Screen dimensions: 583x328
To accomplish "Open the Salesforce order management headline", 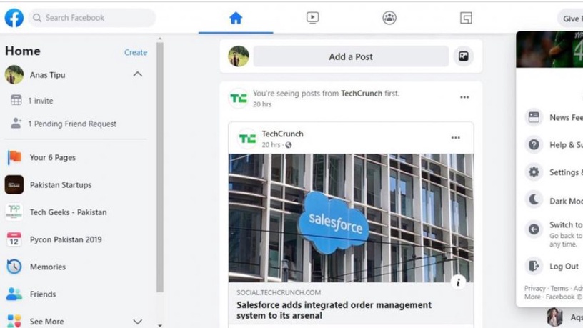I will tap(334, 310).
